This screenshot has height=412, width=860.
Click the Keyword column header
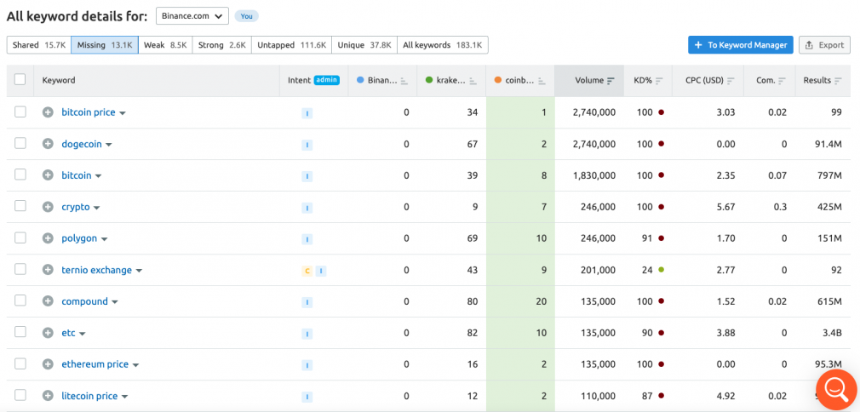59,80
